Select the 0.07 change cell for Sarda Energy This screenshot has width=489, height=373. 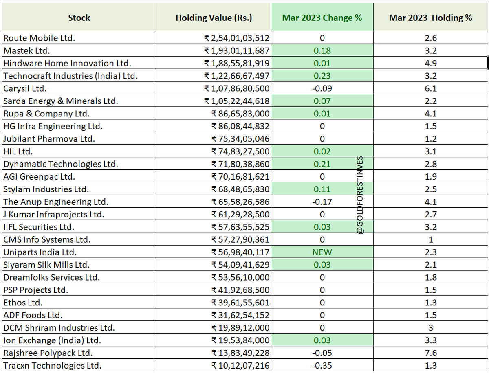point(322,101)
